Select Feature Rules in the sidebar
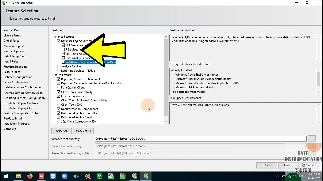323x181 pixels. click(x=12, y=72)
